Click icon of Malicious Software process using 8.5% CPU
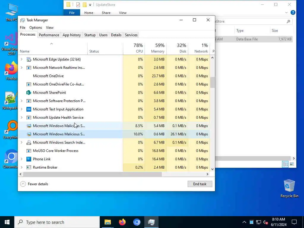 coord(29,126)
